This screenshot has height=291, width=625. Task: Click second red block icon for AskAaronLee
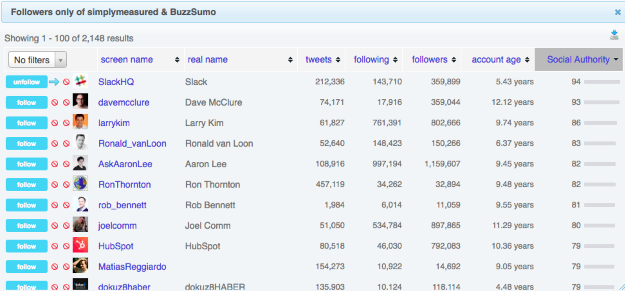(x=66, y=164)
